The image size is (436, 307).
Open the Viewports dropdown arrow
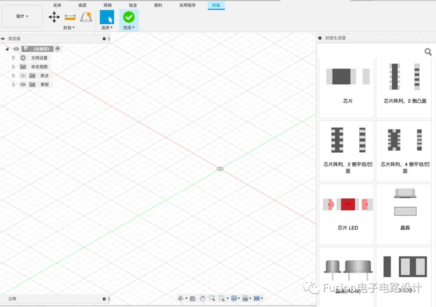pyautogui.click(x=262, y=299)
